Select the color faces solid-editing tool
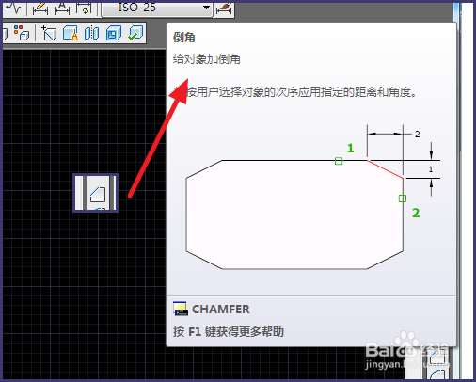The image size is (476, 382). coord(22,33)
